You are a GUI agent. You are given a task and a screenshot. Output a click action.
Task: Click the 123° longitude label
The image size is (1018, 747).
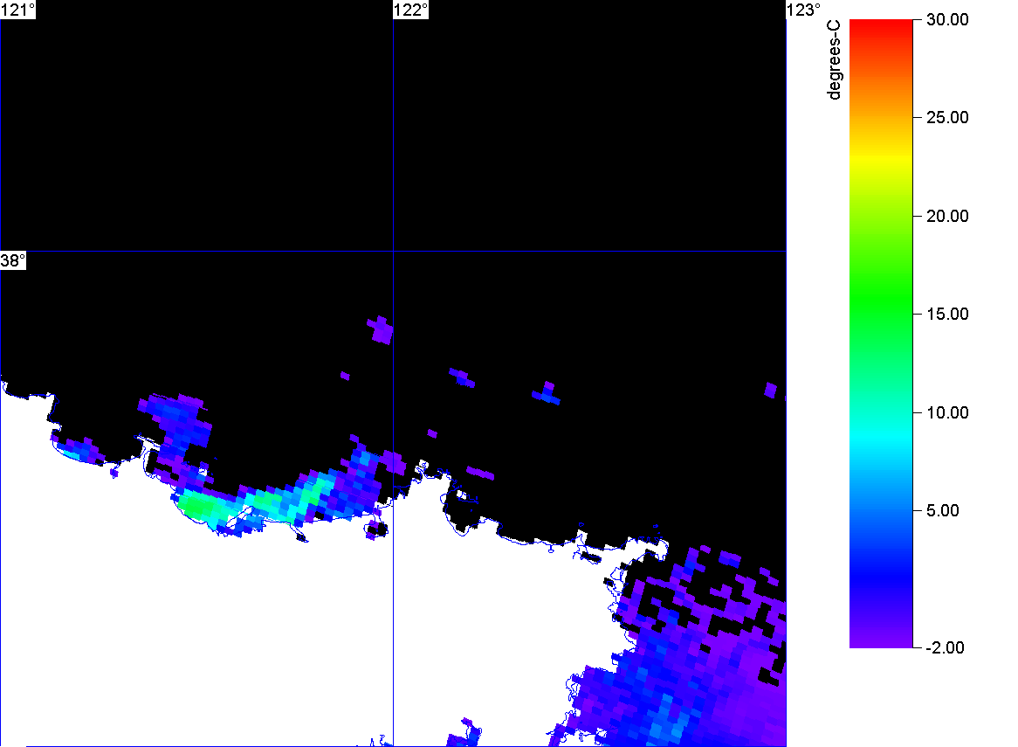point(804,10)
